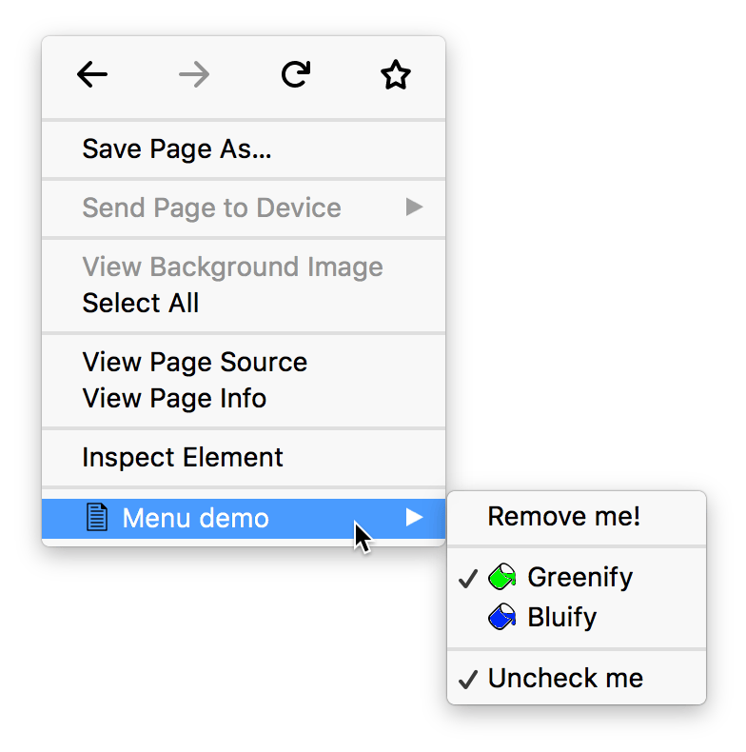The image size is (746, 752).
Task: Toggle the checkmark next to Greenify
Action: click(467, 578)
